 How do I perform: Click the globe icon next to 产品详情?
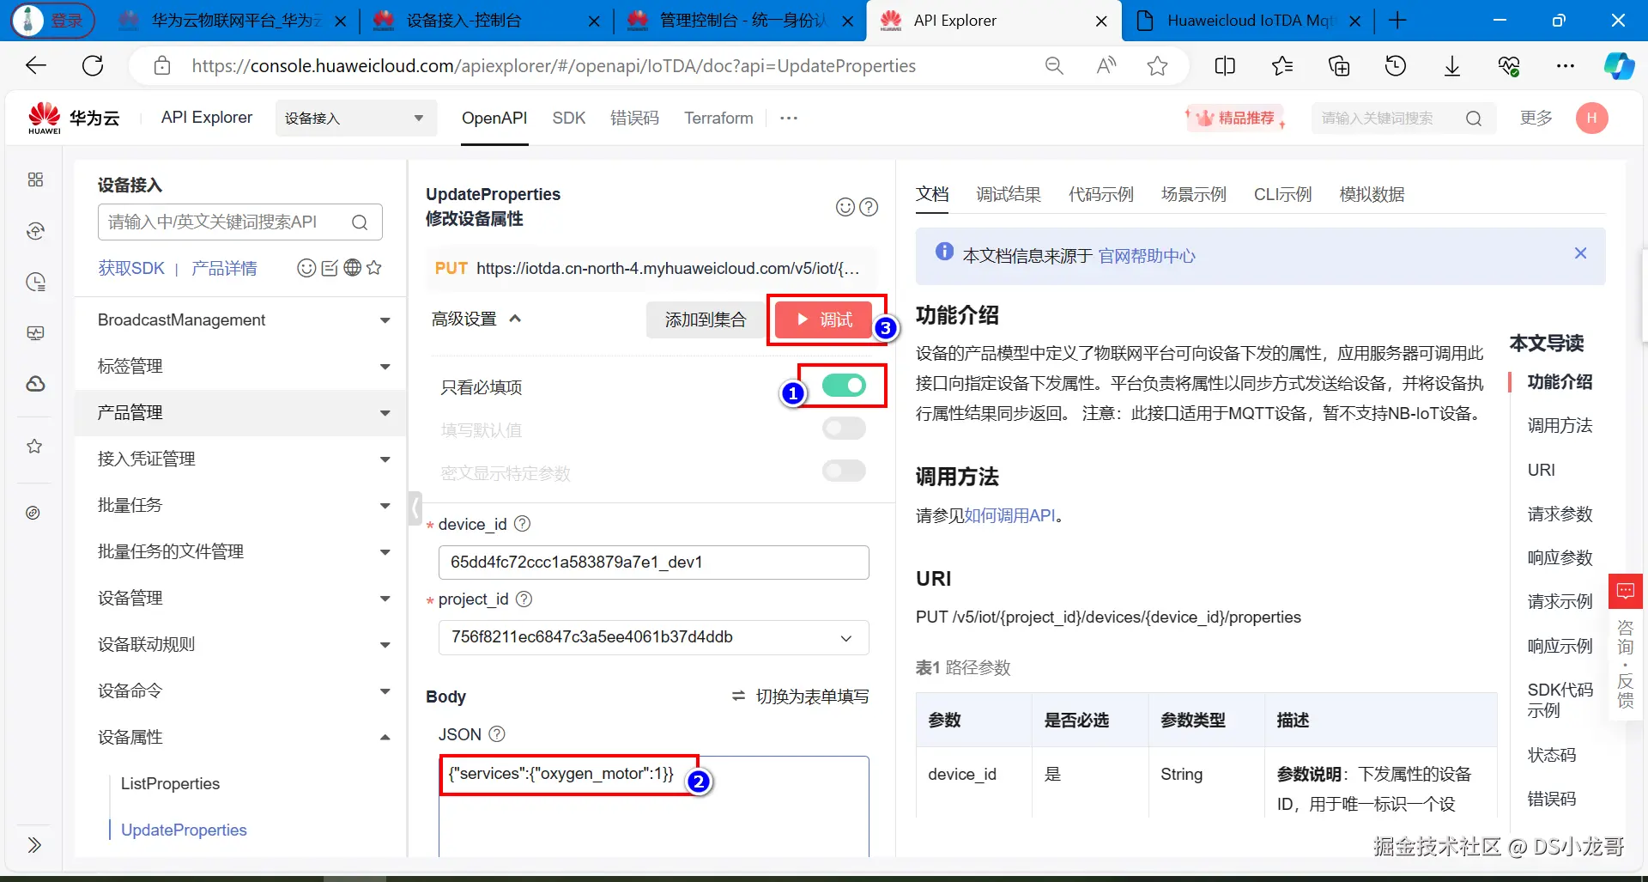point(352,268)
